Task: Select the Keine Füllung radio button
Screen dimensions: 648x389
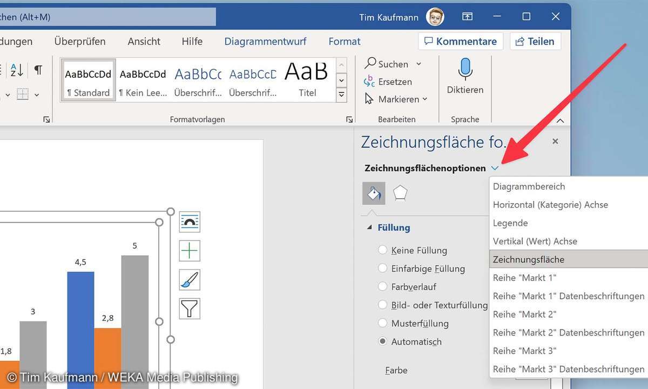Action: [x=383, y=250]
